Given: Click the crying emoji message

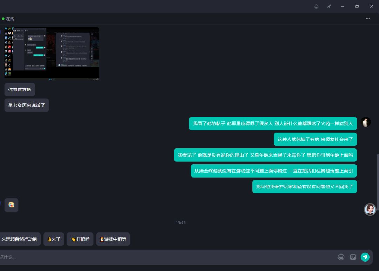Looking at the screenshot, I should [11, 205].
